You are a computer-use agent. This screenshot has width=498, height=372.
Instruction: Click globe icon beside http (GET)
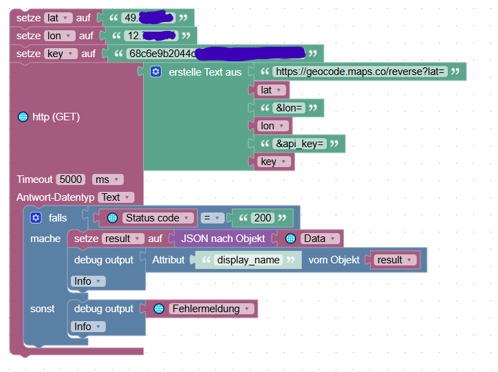23,117
